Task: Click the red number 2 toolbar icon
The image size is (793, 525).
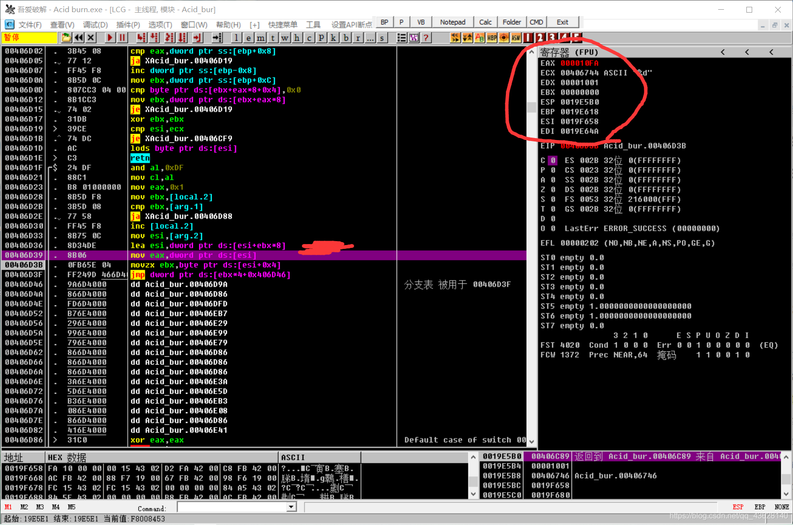Action: pyautogui.click(x=540, y=37)
